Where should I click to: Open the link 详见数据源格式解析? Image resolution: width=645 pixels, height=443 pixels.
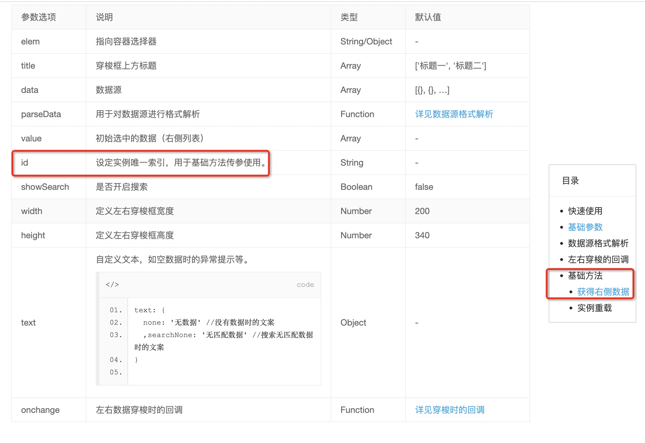tap(454, 114)
